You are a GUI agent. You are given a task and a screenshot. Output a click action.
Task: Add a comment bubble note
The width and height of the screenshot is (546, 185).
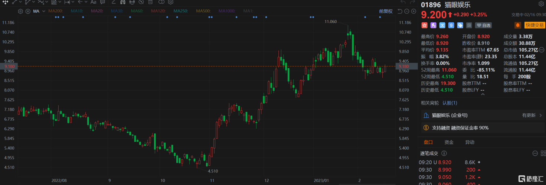(x=102, y=2)
